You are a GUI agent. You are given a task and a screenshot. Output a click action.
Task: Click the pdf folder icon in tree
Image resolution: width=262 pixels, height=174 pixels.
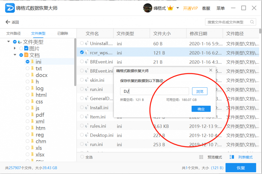coord(32,115)
